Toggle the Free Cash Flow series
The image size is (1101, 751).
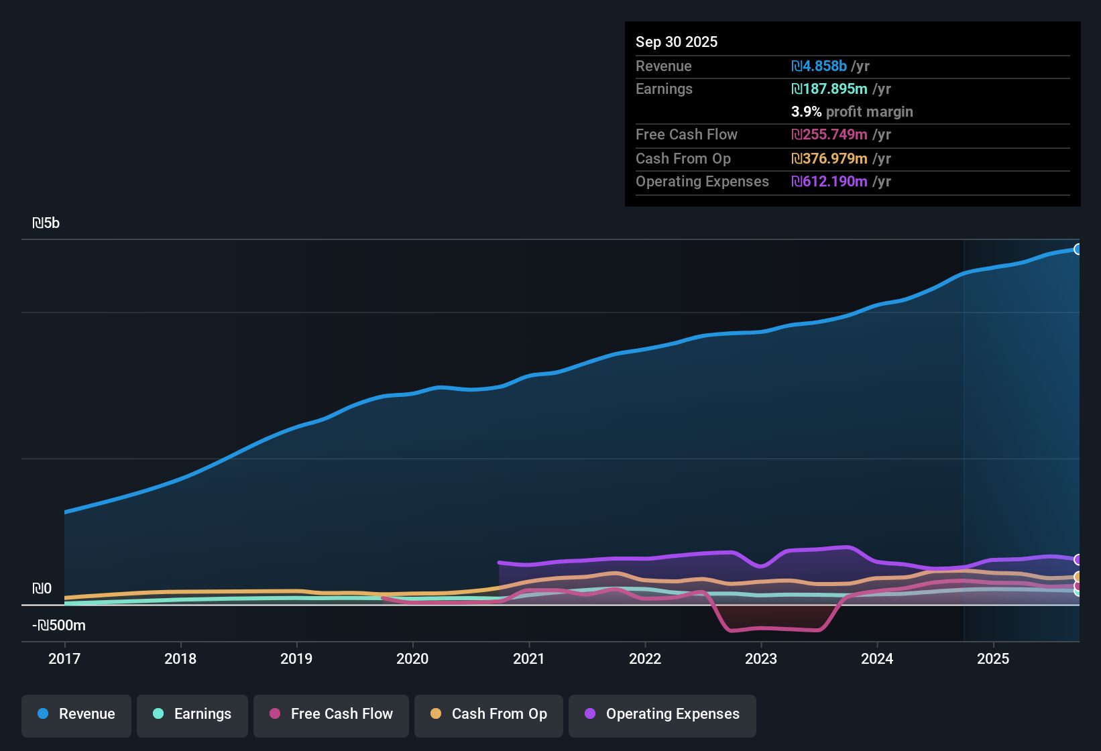331,715
